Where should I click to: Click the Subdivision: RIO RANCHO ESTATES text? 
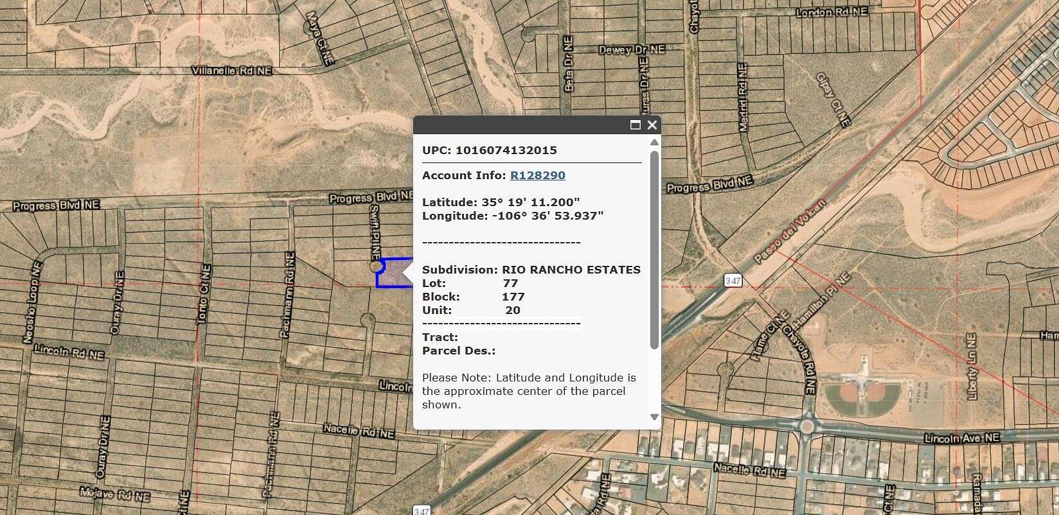click(x=531, y=270)
